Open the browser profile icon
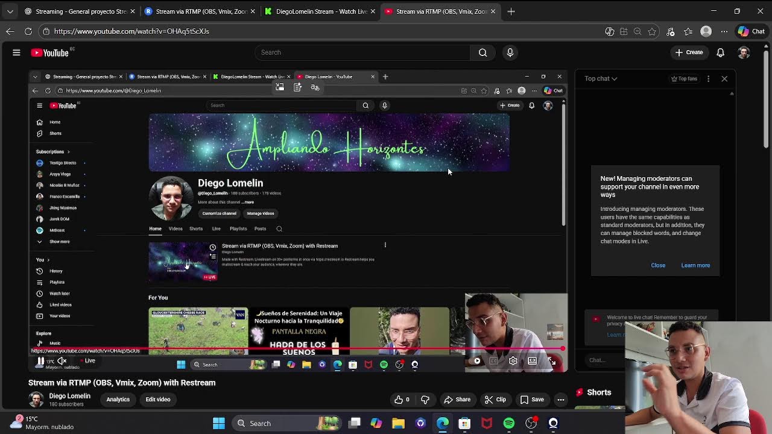This screenshot has width=772, height=434. pyautogui.click(x=706, y=31)
